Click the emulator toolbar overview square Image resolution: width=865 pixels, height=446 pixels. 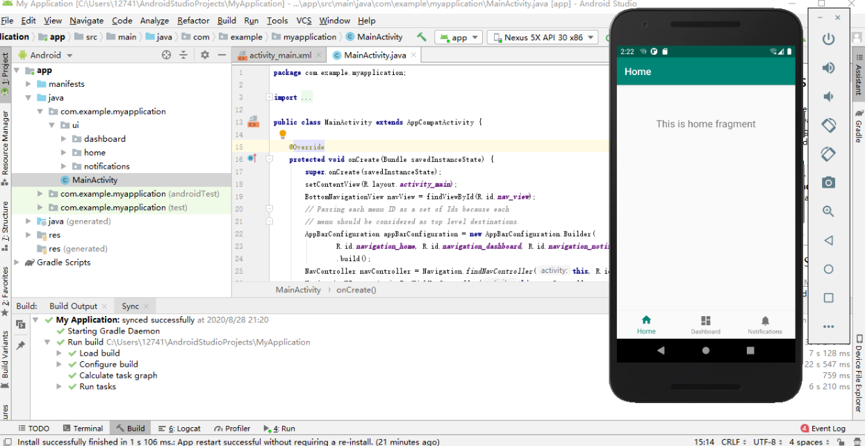(x=828, y=298)
